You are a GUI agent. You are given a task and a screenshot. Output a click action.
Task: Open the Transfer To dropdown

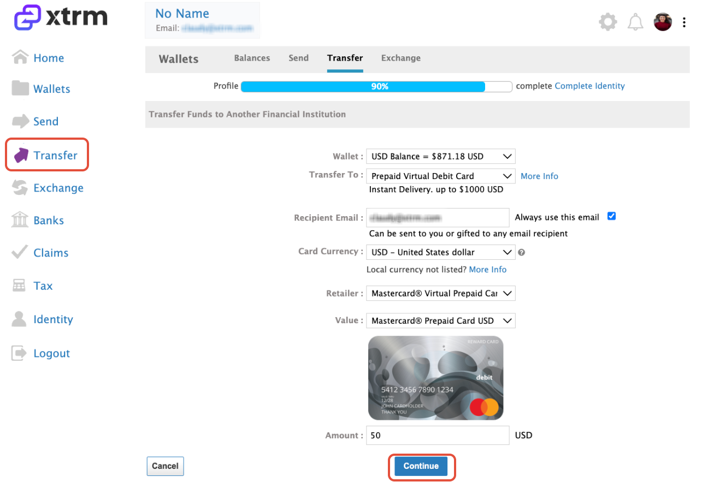pyautogui.click(x=441, y=176)
